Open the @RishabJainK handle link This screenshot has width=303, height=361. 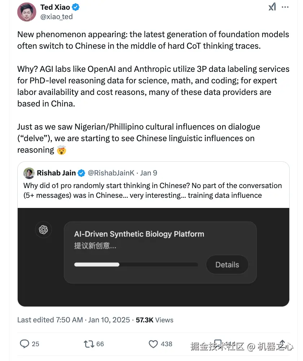(x=111, y=173)
